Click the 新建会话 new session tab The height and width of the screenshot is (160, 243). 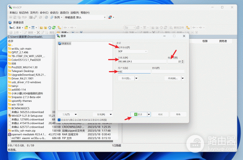click(x=16, y=23)
